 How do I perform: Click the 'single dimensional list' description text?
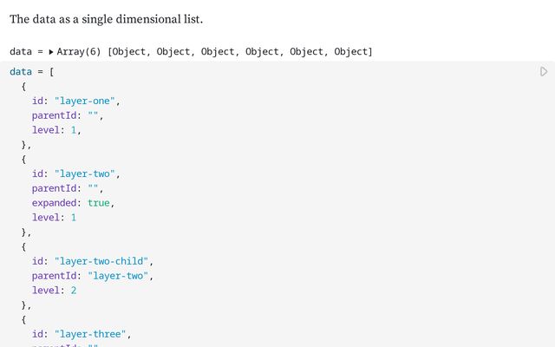point(134,18)
